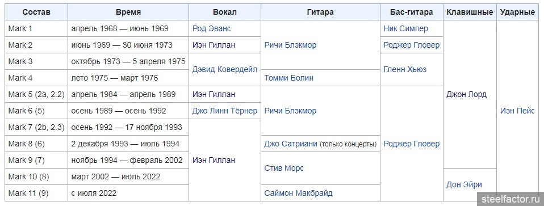
Task: Click Ник Симпер bass guitarist link
Action: click(405, 28)
